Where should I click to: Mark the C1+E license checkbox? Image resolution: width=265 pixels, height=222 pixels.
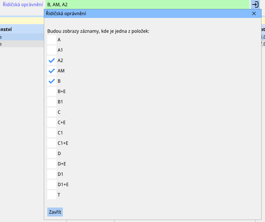(52, 143)
